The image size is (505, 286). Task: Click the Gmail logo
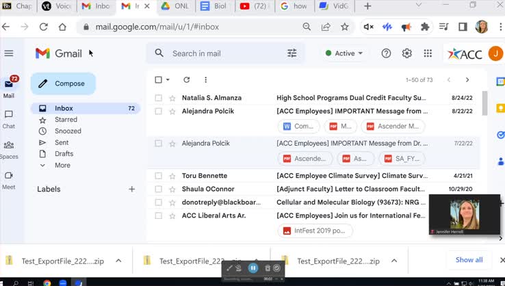tap(59, 53)
